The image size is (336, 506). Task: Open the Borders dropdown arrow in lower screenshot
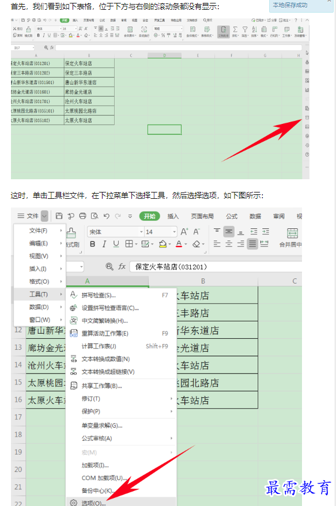point(136,244)
